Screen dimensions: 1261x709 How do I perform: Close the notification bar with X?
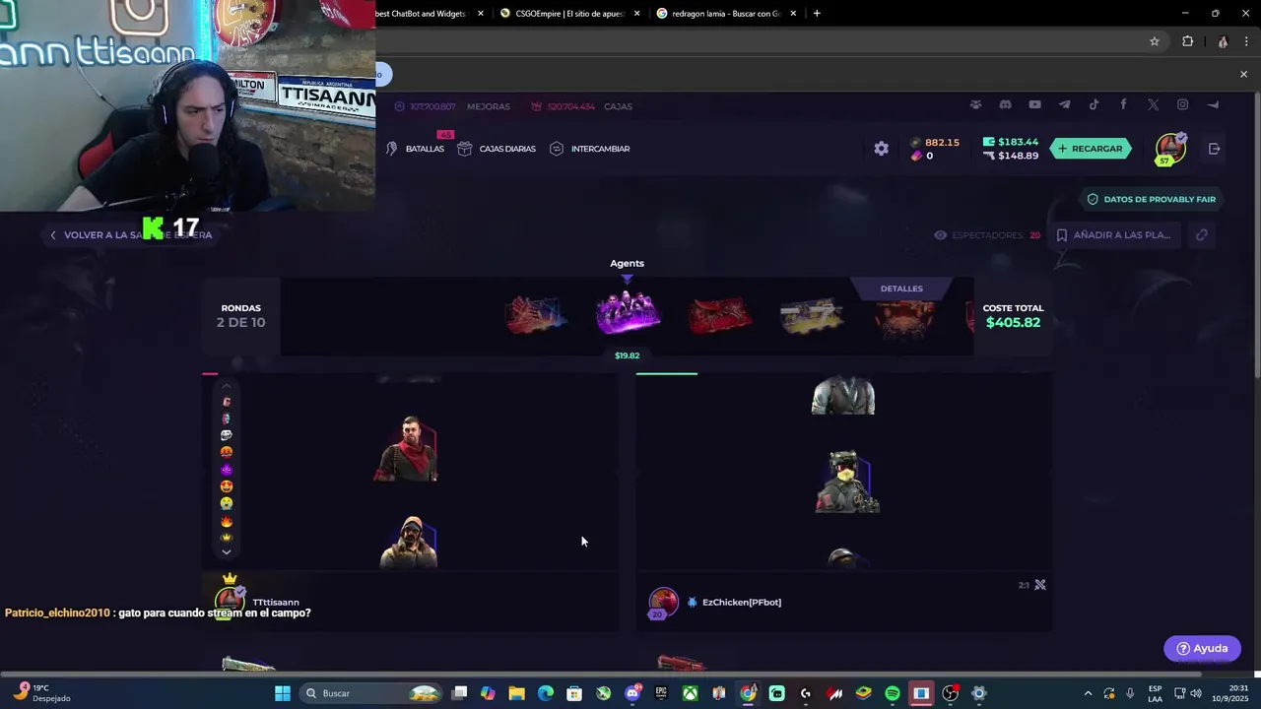click(1243, 74)
